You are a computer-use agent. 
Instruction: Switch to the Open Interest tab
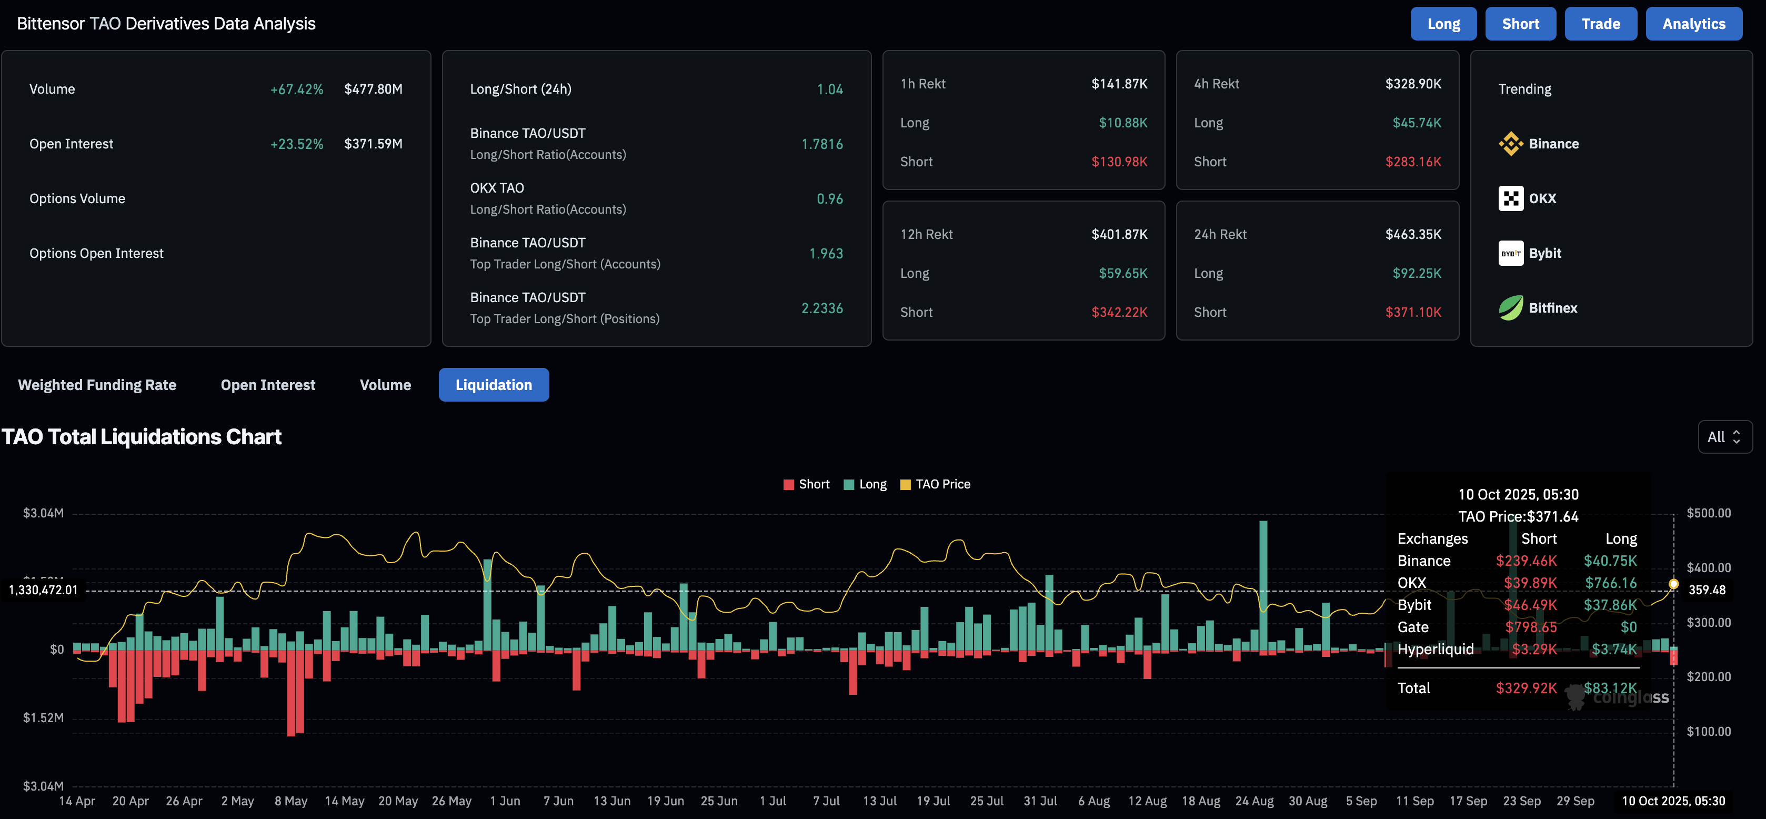coord(267,385)
